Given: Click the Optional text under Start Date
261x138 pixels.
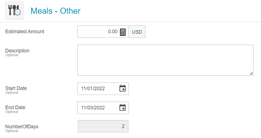Looking at the screenshot, I should 12,93.
